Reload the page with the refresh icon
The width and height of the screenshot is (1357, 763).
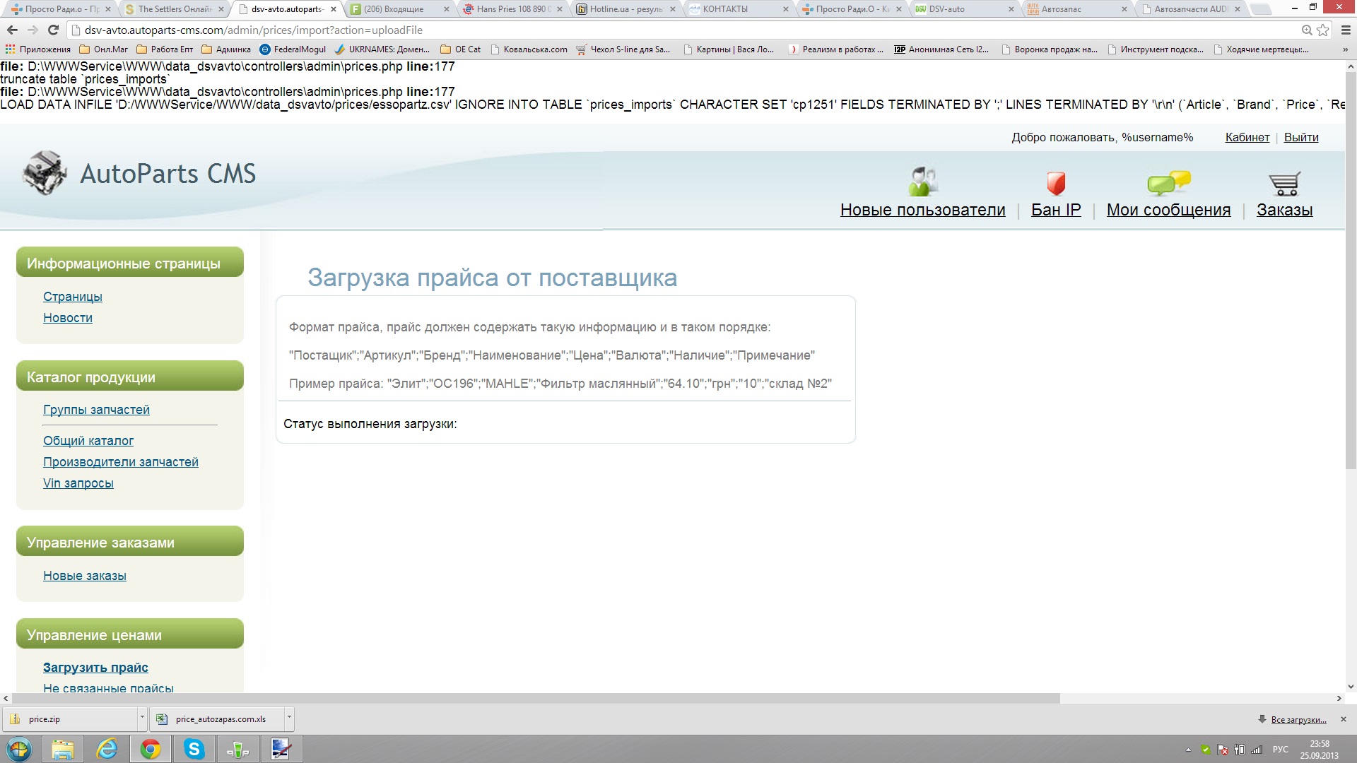click(53, 30)
